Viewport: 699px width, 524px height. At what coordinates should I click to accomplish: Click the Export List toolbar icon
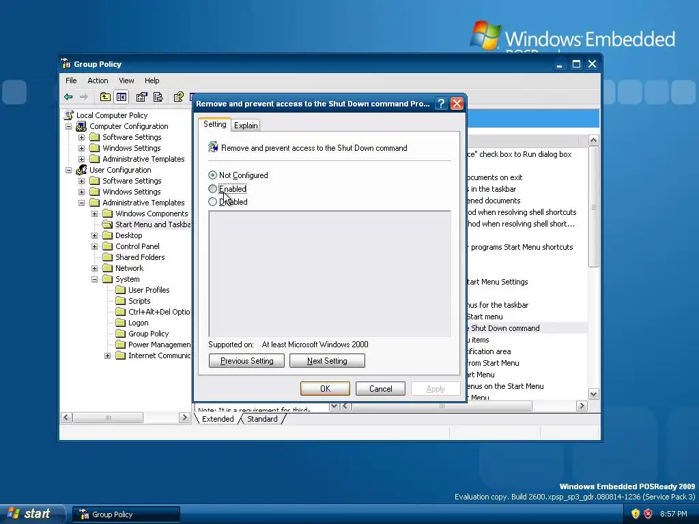click(x=158, y=97)
